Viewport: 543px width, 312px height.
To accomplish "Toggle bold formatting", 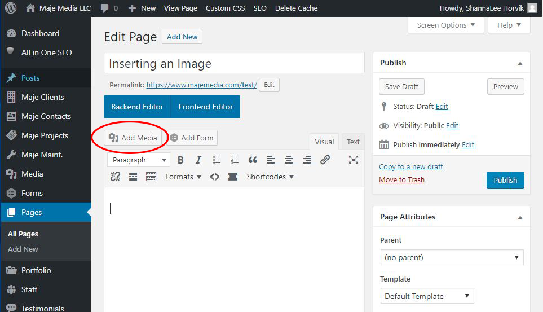I will tap(180, 160).
